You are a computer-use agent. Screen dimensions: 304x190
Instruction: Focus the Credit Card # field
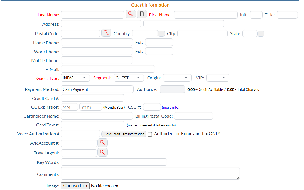pyautogui.click(x=92, y=98)
